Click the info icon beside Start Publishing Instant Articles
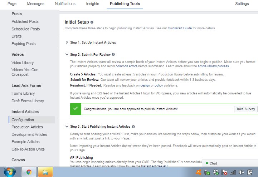Screen dimensions: 258x177 coord(133,127)
